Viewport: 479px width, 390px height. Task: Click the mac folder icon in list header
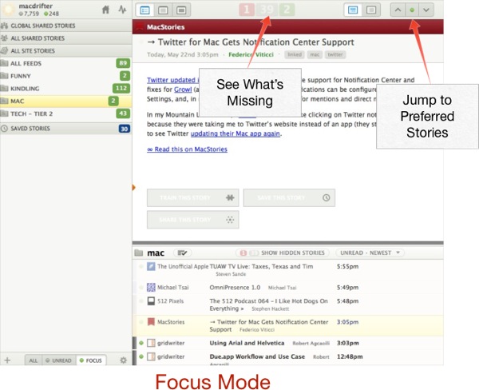pos(139,253)
